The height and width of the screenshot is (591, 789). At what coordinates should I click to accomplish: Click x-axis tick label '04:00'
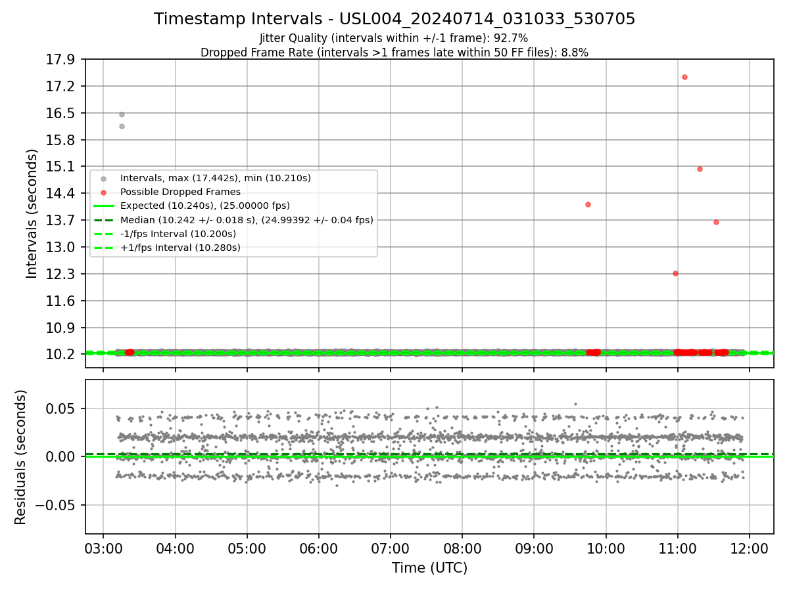click(175, 548)
